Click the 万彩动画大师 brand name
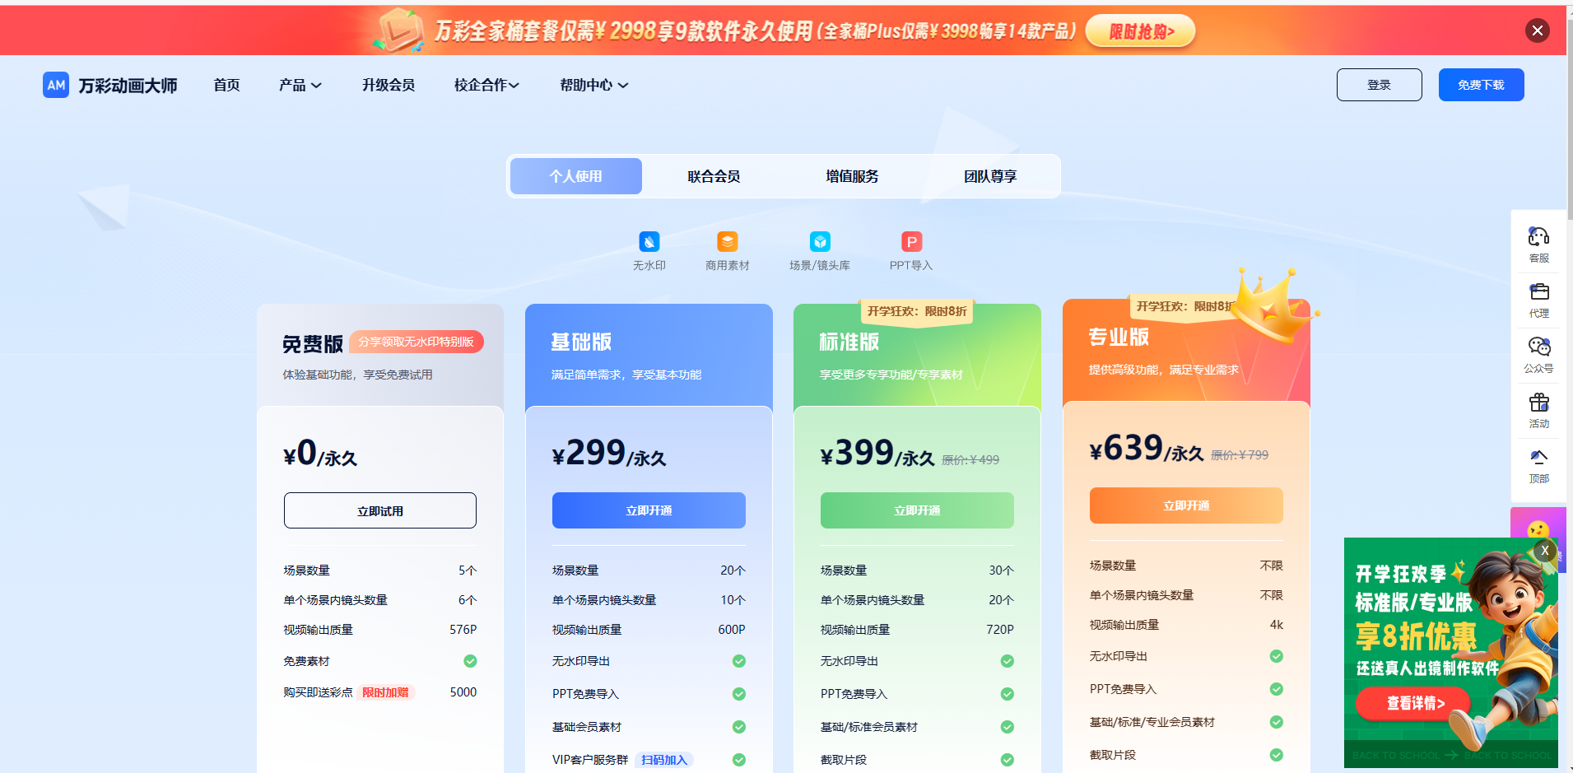 click(128, 86)
